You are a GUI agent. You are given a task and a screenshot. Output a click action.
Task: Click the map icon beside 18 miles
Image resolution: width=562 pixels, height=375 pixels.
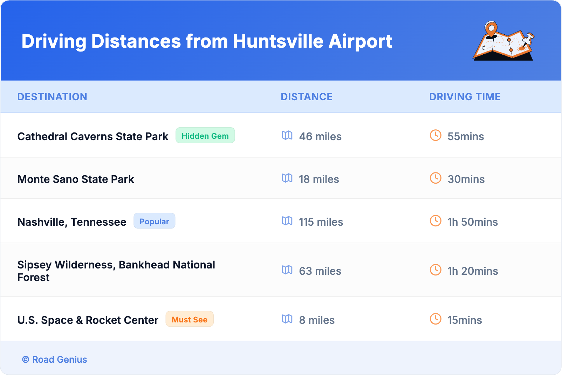click(287, 178)
